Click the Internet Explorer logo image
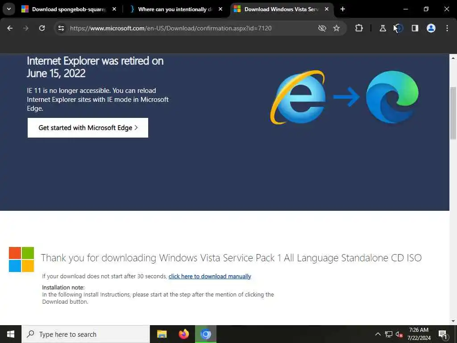Screen dimensions: 457x343 [299, 97]
